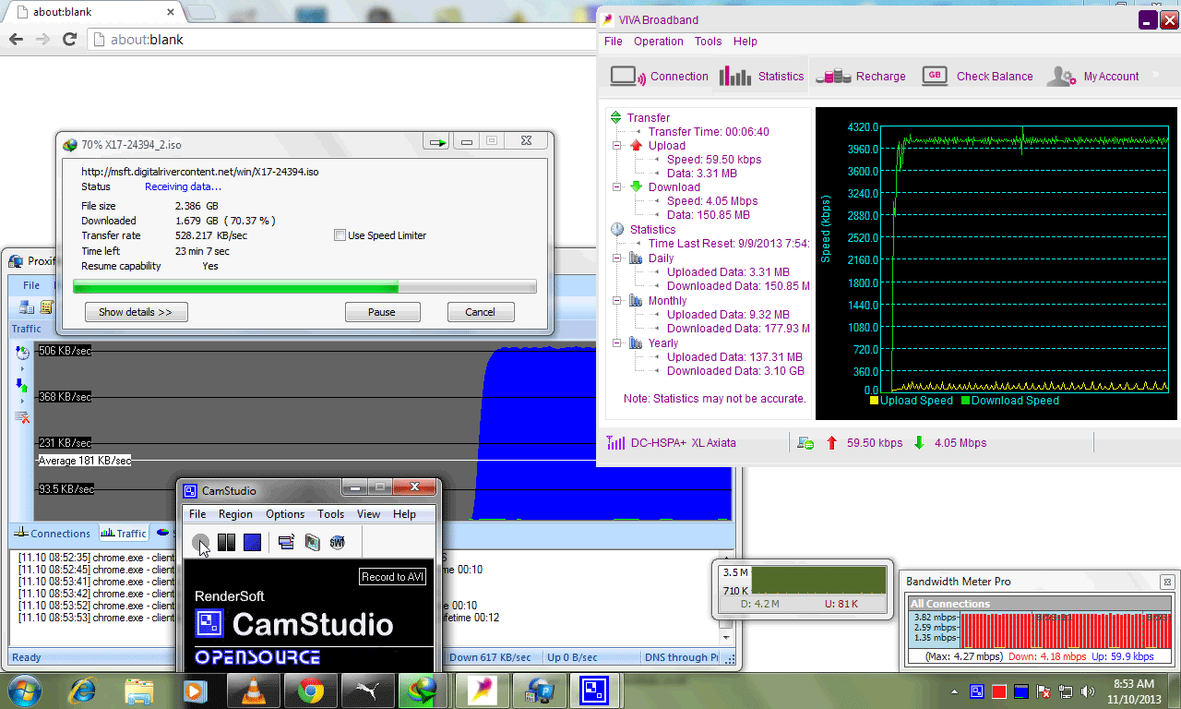Screen dimensions: 1181x709
Task: Open VIVA Help menu
Action: [x=746, y=42]
